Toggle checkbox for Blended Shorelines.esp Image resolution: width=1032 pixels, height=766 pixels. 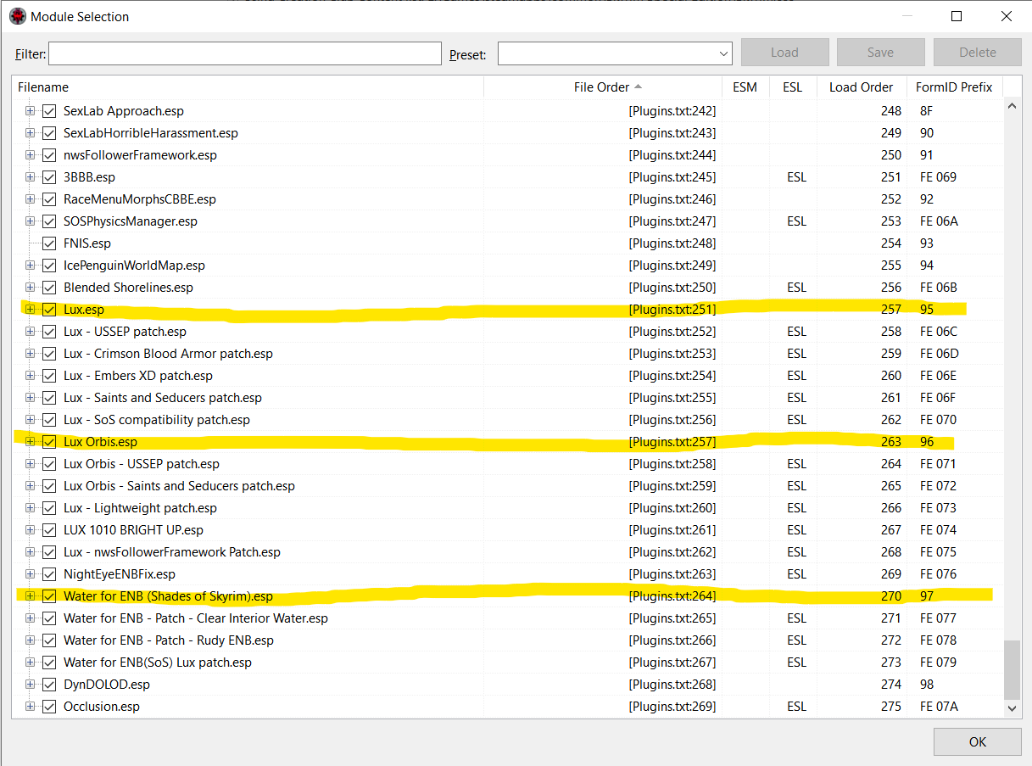[49, 288]
